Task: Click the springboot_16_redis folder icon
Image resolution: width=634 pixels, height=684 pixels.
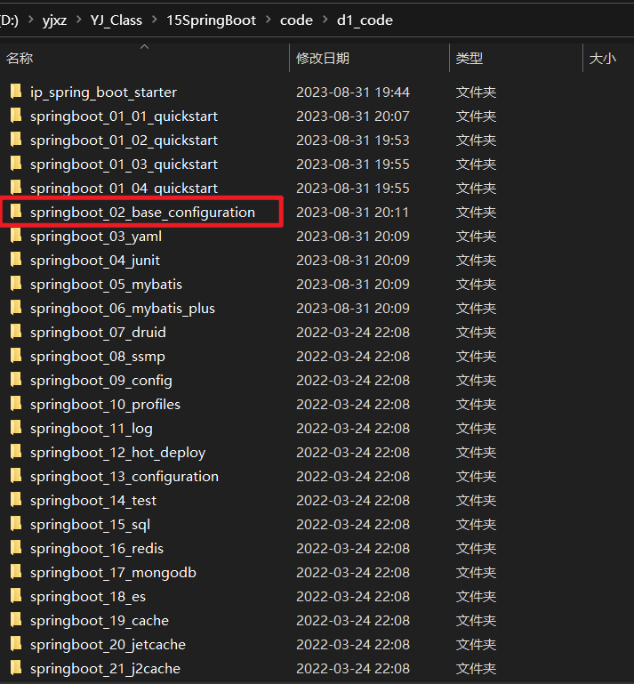Action: click(16, 547)
